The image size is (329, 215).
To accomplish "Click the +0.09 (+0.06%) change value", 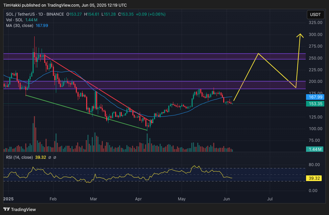I will pyautogui.click(x=151, y=14).
